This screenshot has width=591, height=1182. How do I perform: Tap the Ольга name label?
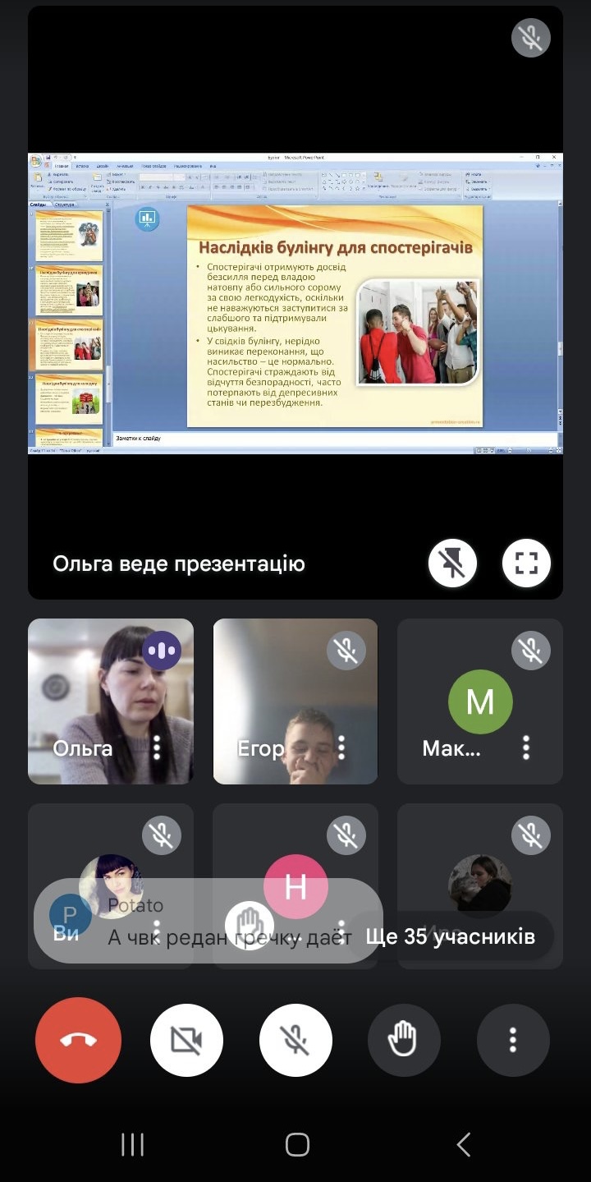(x=83, y=748)
